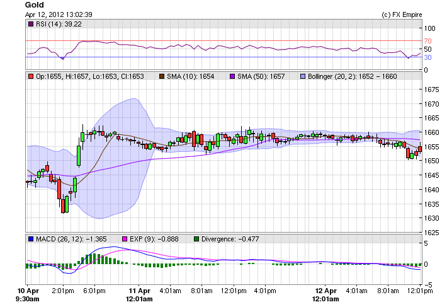447x307 pixels.
Task: Click the purple SMA (50) legend swatch
Action: point(232,76)
